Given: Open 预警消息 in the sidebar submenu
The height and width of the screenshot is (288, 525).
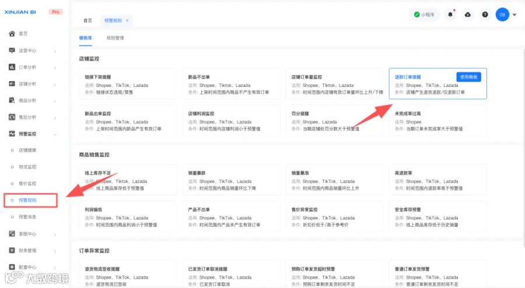Looking at the screenshot, I should click(x=27, y=217).
